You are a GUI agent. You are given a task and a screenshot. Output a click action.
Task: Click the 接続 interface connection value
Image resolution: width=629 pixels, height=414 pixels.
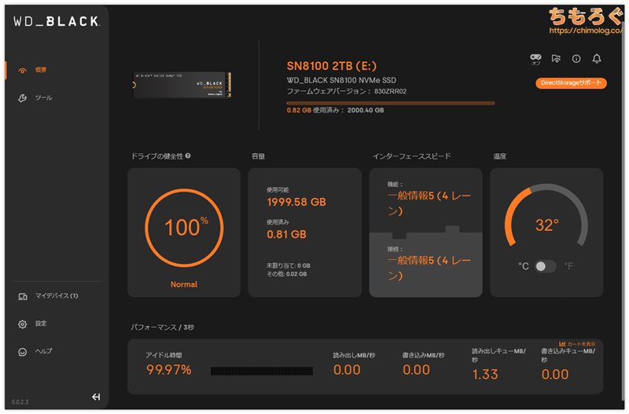tap(429, 268)
